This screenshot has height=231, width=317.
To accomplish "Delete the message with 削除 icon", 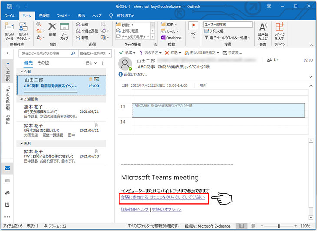I will click(x=53, y=29).
